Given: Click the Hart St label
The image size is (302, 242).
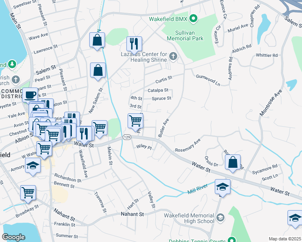Looking at the screenshot, I should (133, 204).
